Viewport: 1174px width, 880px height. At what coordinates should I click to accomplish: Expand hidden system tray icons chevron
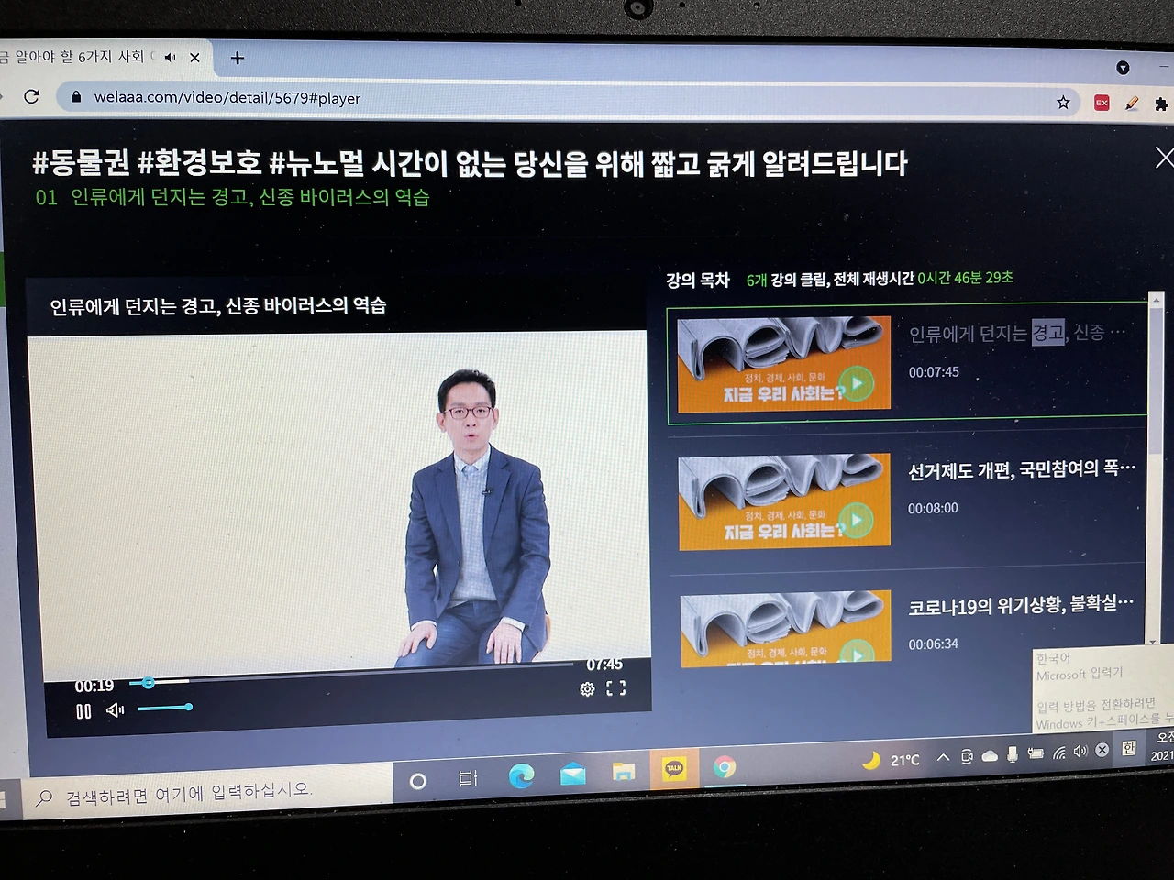tap(943, 757)
